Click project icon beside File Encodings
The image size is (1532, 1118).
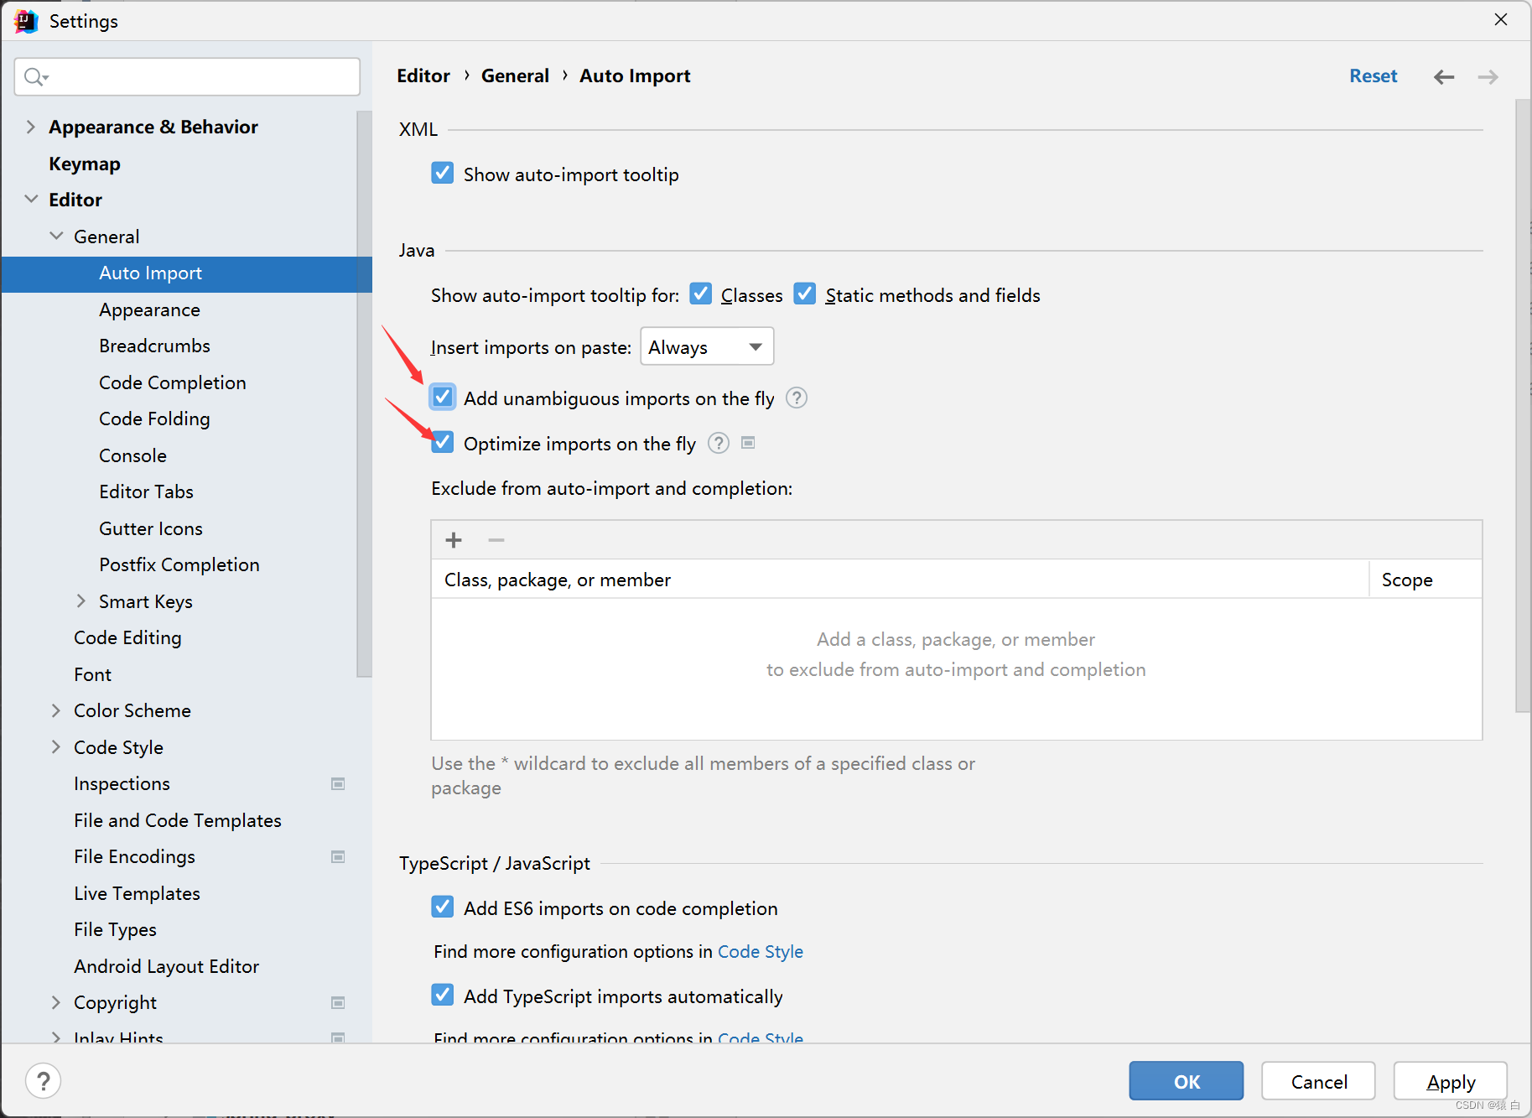(x=338, y=857)
